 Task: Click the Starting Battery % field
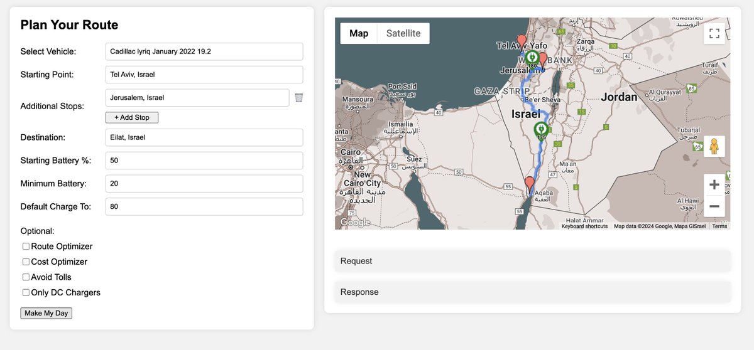tap(204, 161)
